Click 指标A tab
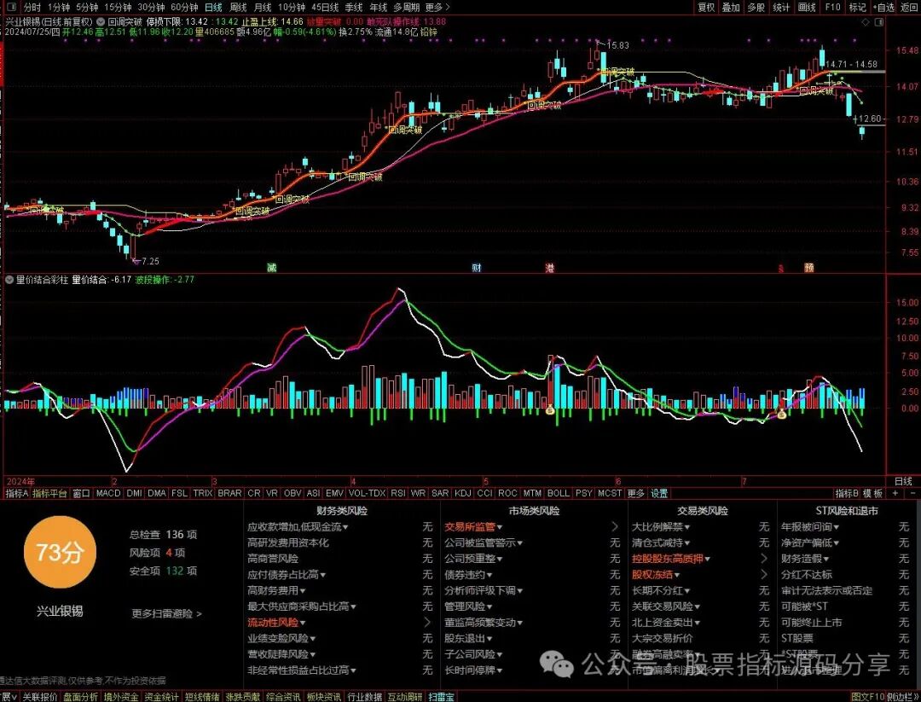 point(16,494)
